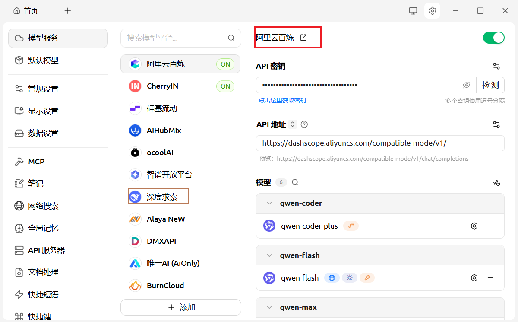
Task: Go to 网络搜索 settings
Action: click(x=58, y=206)
